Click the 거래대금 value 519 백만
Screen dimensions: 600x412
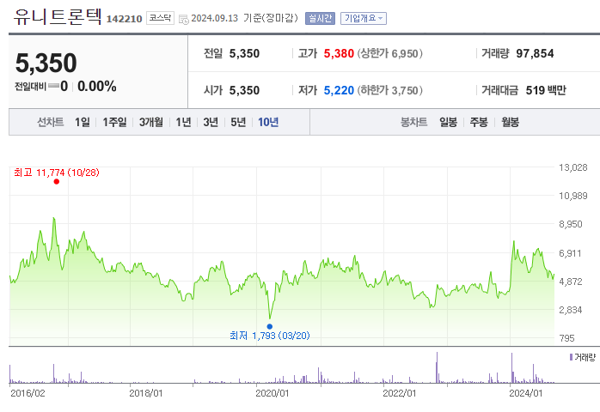(546, 91)
